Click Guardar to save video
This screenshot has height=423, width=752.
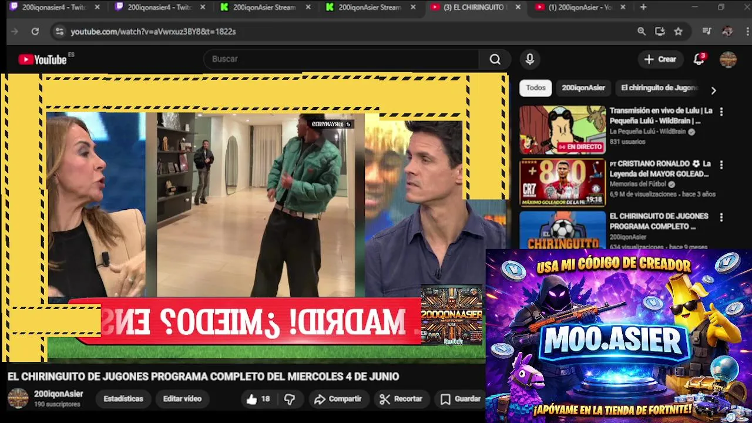coord(461,399)
